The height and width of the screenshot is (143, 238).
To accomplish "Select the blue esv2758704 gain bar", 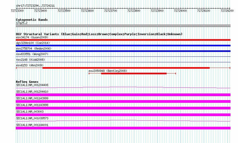I will coord(123,51).
